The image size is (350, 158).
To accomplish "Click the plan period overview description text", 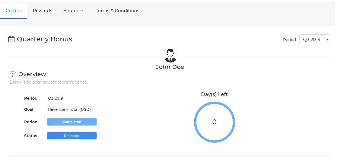I will [x=49, y=82].
